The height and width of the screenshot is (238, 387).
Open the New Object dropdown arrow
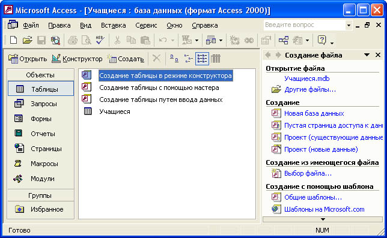(x=307, y=40)
